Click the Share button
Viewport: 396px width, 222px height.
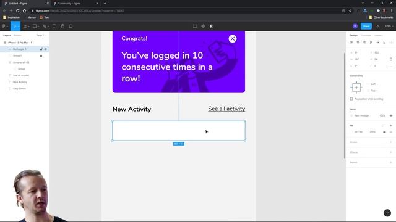click(x=366, y=26)
